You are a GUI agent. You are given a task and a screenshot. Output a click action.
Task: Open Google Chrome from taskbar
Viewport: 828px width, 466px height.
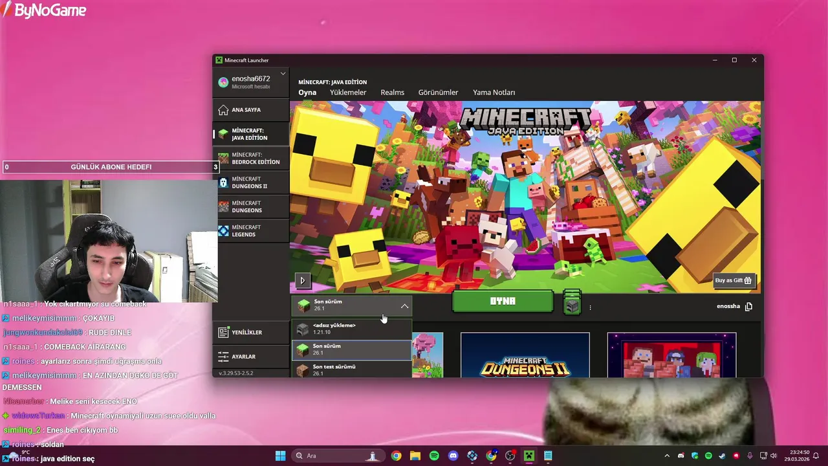pos(396,456)
